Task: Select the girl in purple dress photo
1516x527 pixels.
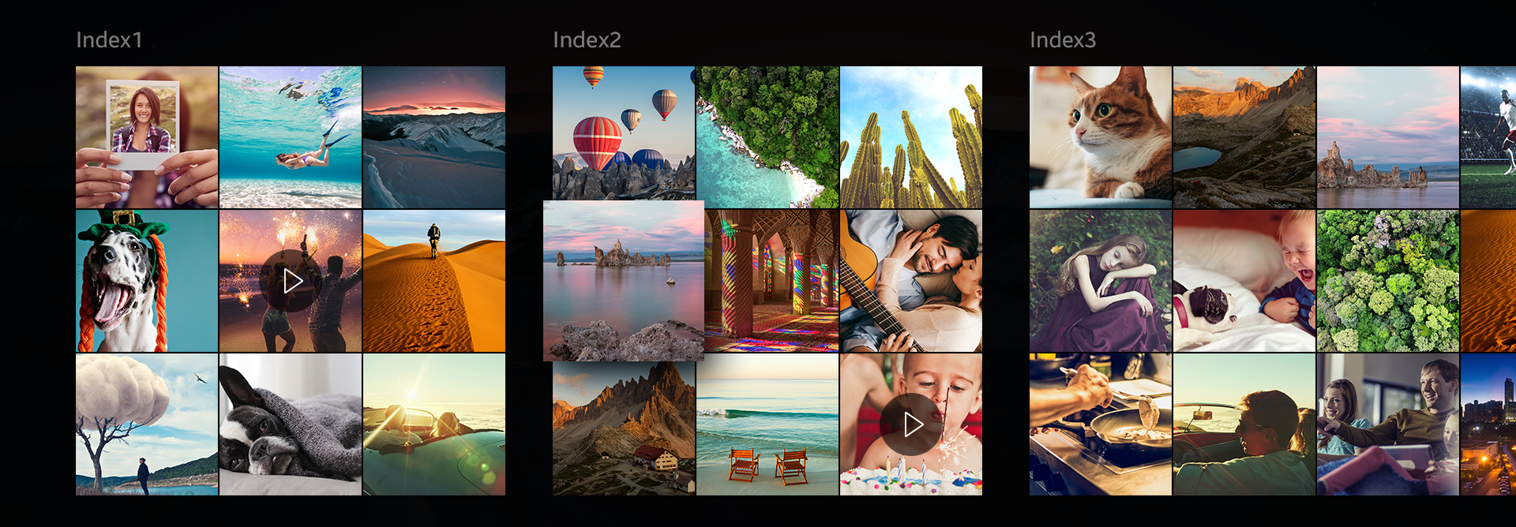Action: click(x=1101, y=281)
